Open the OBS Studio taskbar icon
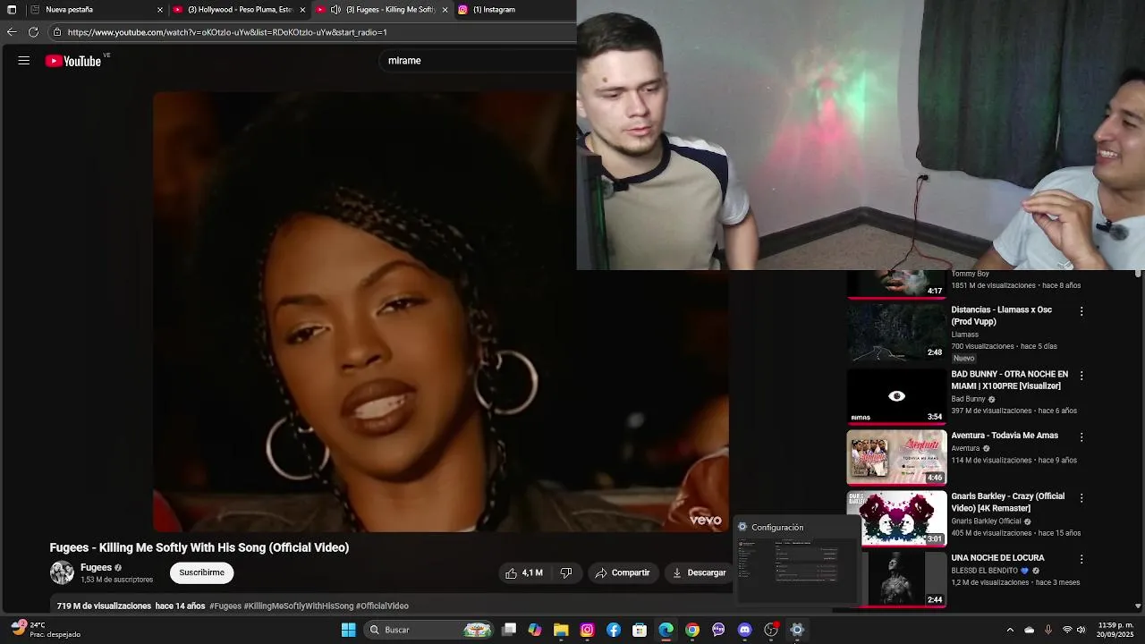Image resolution: width=1145 pixels, height=644 pixels. pyautogui.click(x=771, y=630)
